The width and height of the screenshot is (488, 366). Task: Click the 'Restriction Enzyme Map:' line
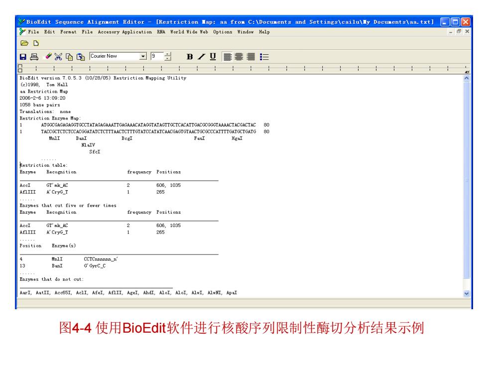point(50,119)
